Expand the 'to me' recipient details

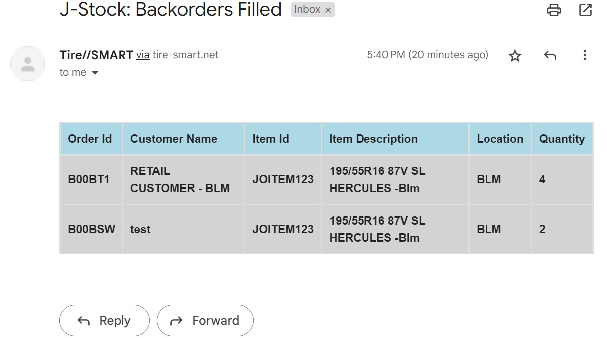coord(95,73)
